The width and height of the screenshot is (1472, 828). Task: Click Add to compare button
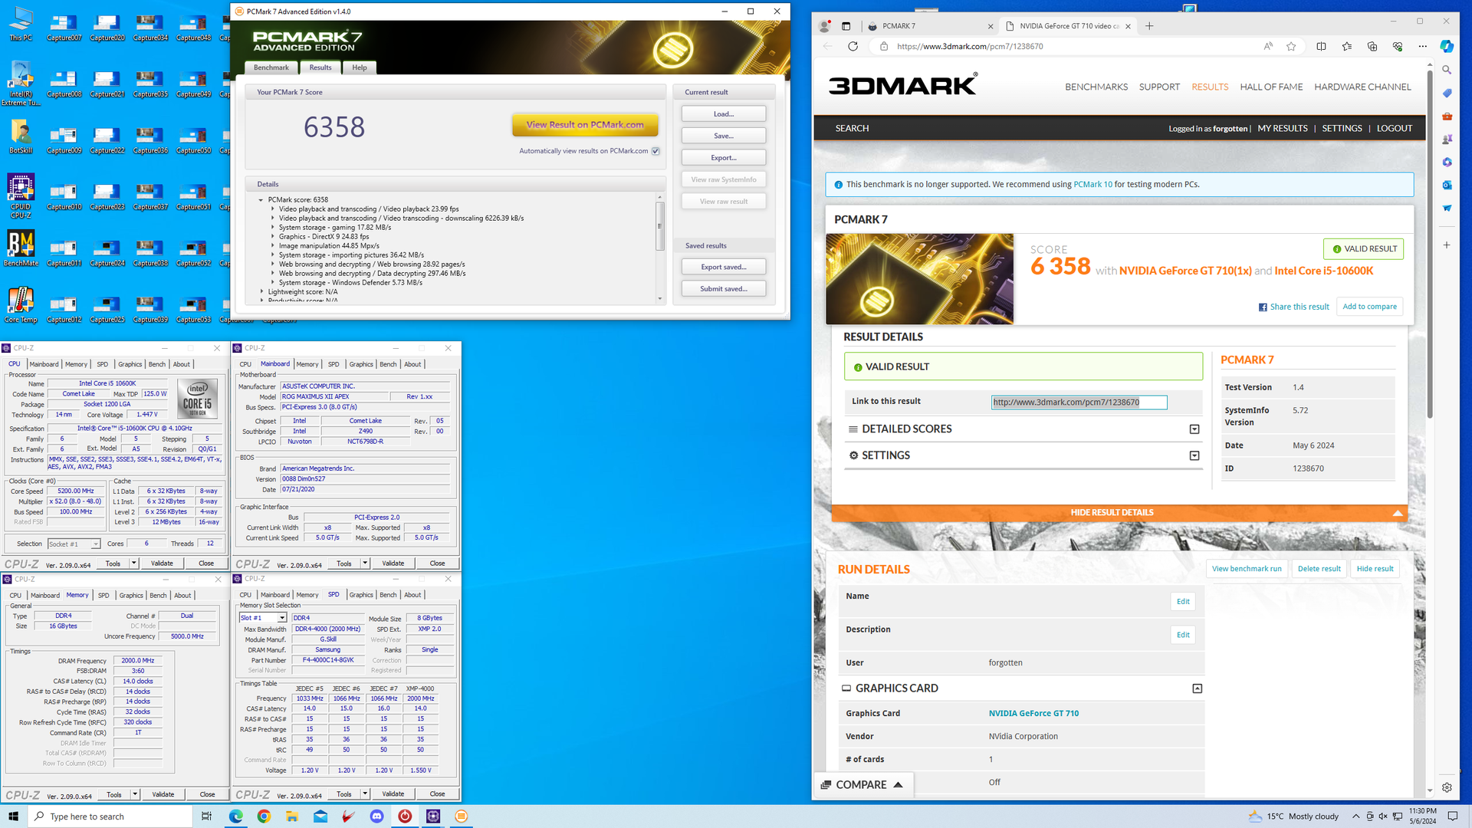coord(1369,307)
